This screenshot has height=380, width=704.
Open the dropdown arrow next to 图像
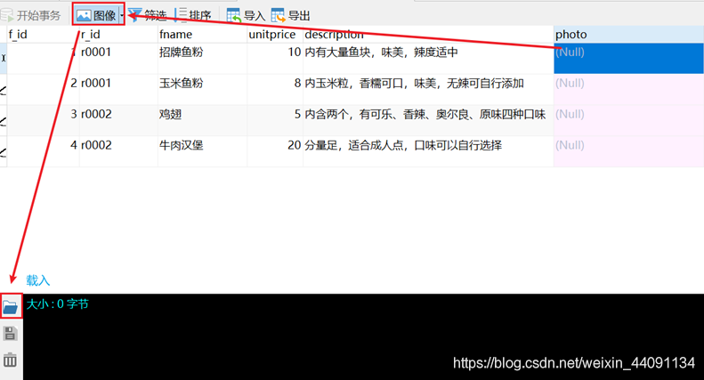click(x=122, y=16)
